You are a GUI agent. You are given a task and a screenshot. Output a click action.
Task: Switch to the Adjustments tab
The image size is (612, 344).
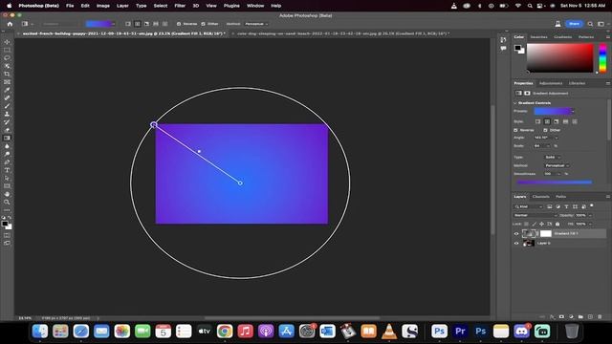[x=551, y=83]
